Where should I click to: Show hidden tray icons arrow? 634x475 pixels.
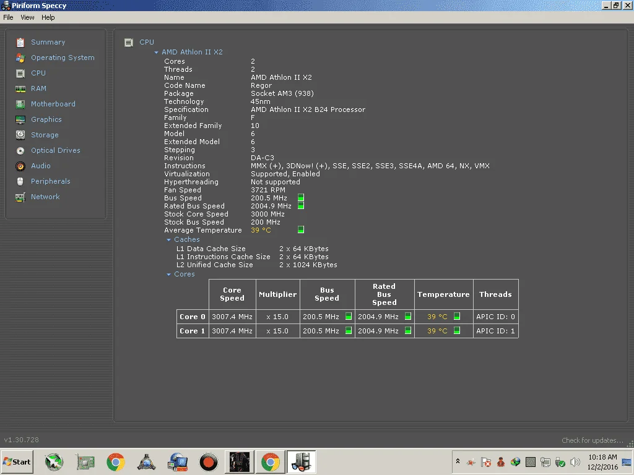(x=458, y=461)
